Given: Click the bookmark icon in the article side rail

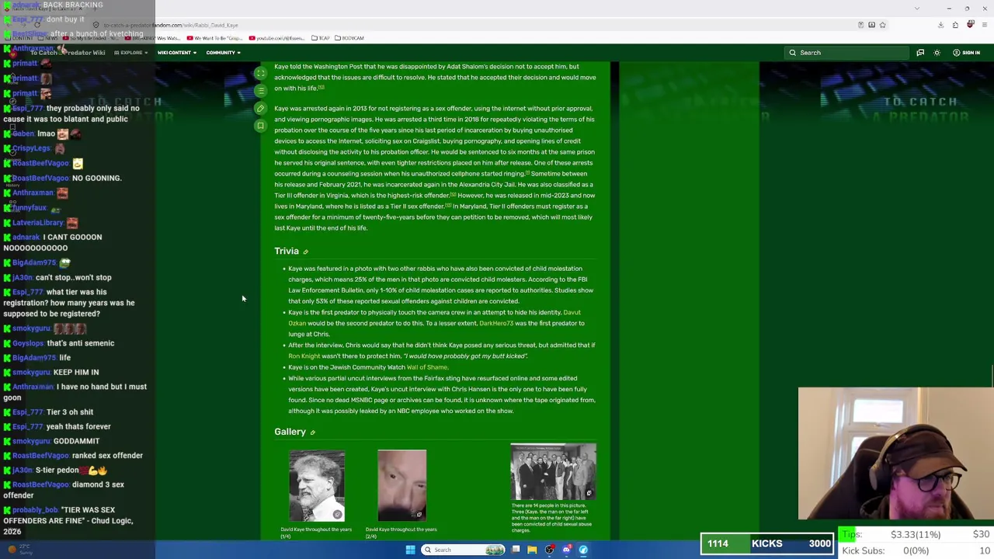Looking at the screenshot, I should pyautogui.click(x=261, y=126).
